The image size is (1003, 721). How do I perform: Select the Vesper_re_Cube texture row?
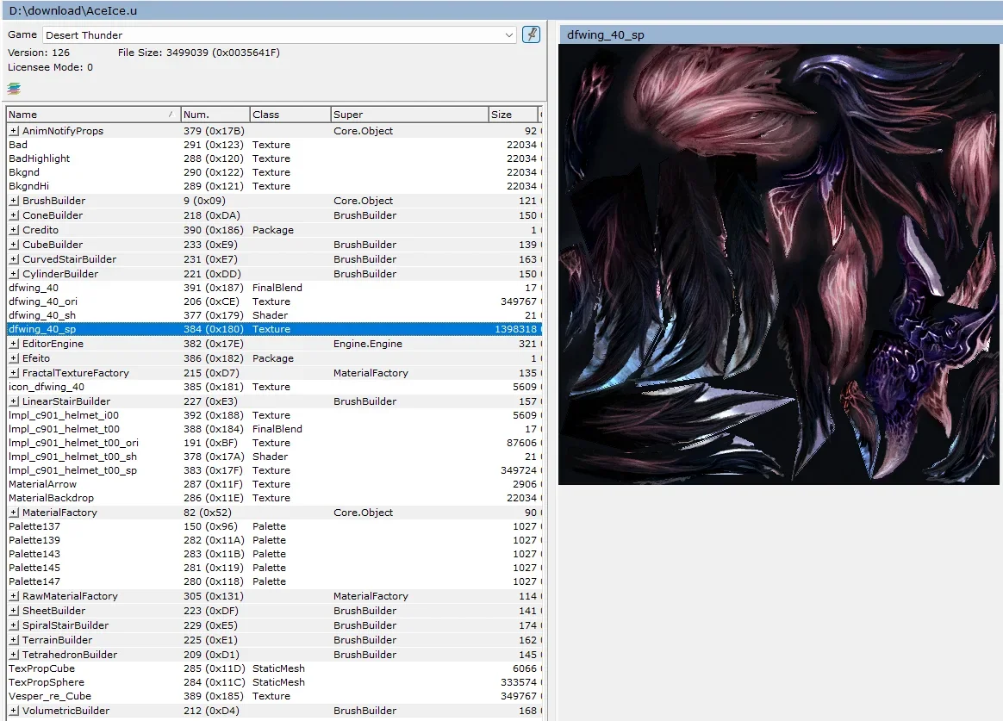coord(50,696)
